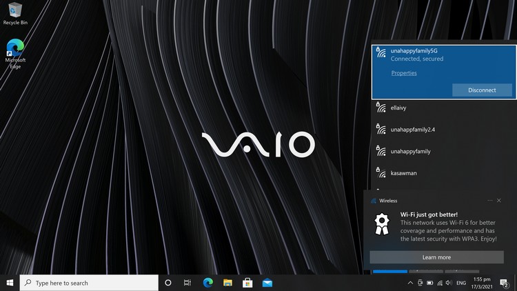Click the Wireless app label in notification

point(388,201)
